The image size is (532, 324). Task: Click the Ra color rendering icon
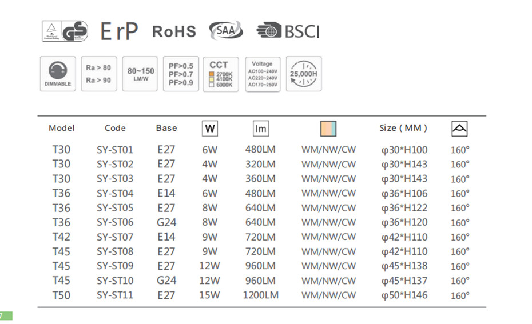98,74
